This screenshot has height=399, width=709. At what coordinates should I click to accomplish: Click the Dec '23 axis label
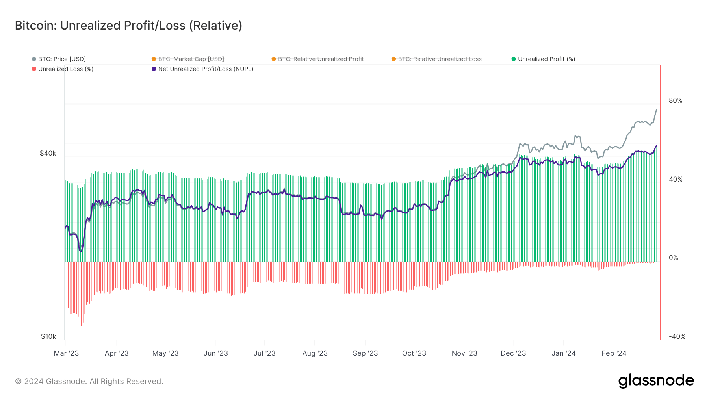point(513,353)
